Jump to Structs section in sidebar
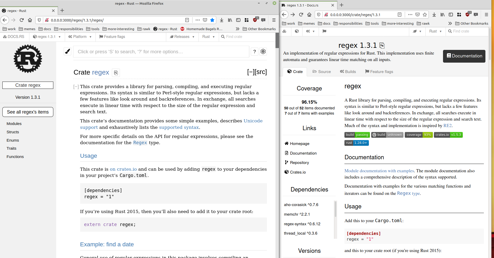494x258 pixels. point(13,132)
